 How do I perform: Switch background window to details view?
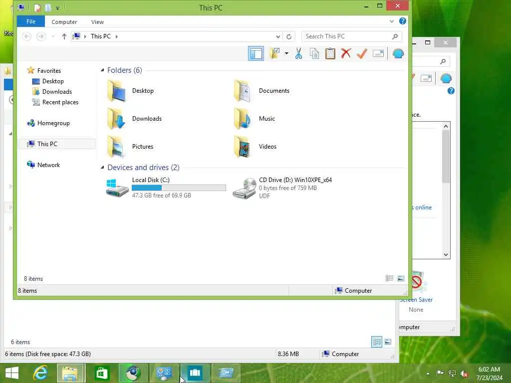(377, 342)
